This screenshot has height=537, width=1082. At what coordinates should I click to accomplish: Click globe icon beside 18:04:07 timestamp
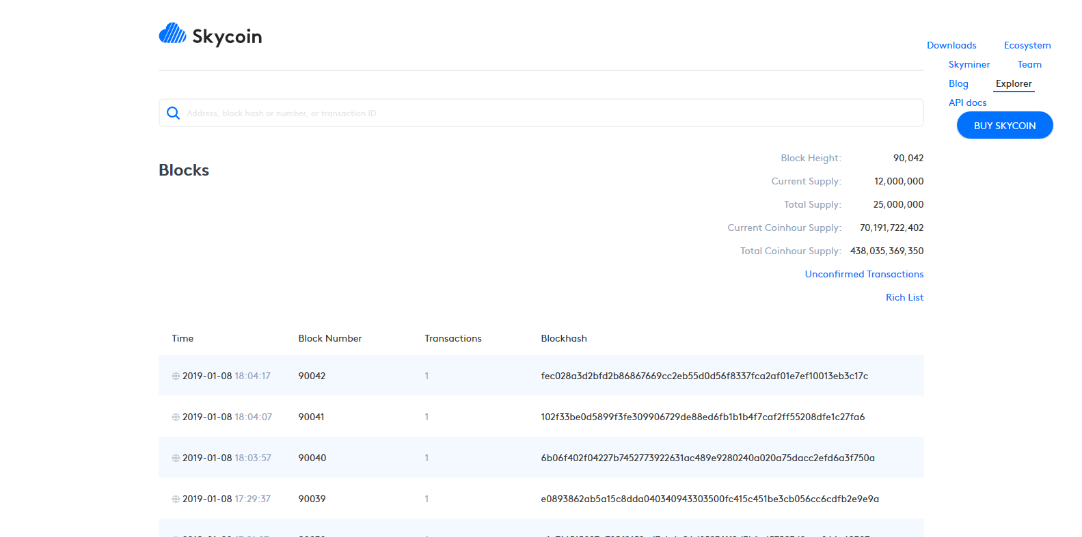point(176,417)
